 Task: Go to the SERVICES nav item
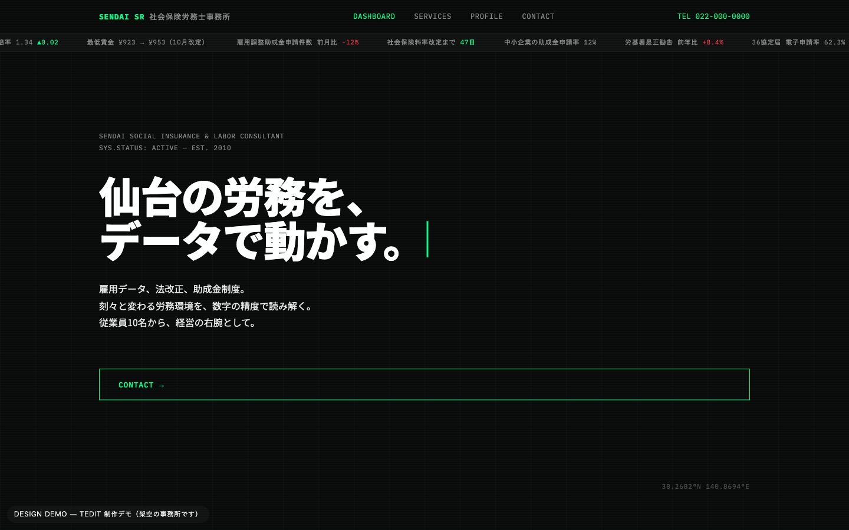tap(433, 16)
